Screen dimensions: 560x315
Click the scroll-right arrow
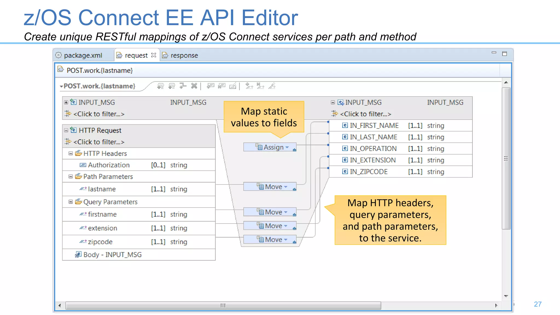pos(496,305)
